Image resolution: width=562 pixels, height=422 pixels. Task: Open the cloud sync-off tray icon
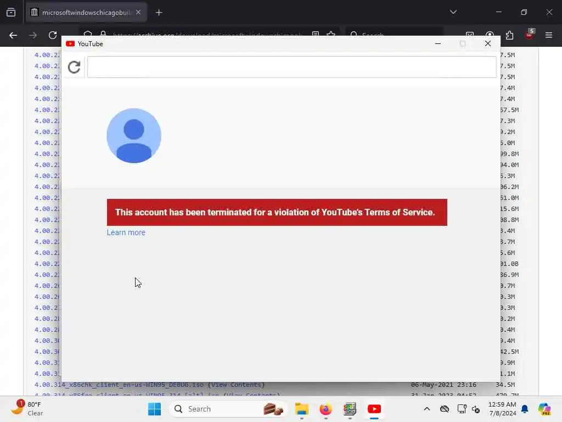pos(445,409)
